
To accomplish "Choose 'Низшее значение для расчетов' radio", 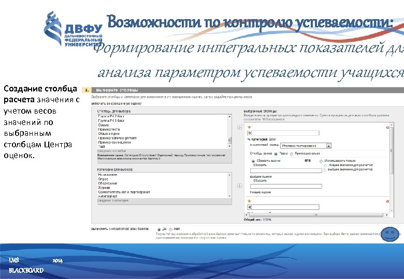I will 325,166.
